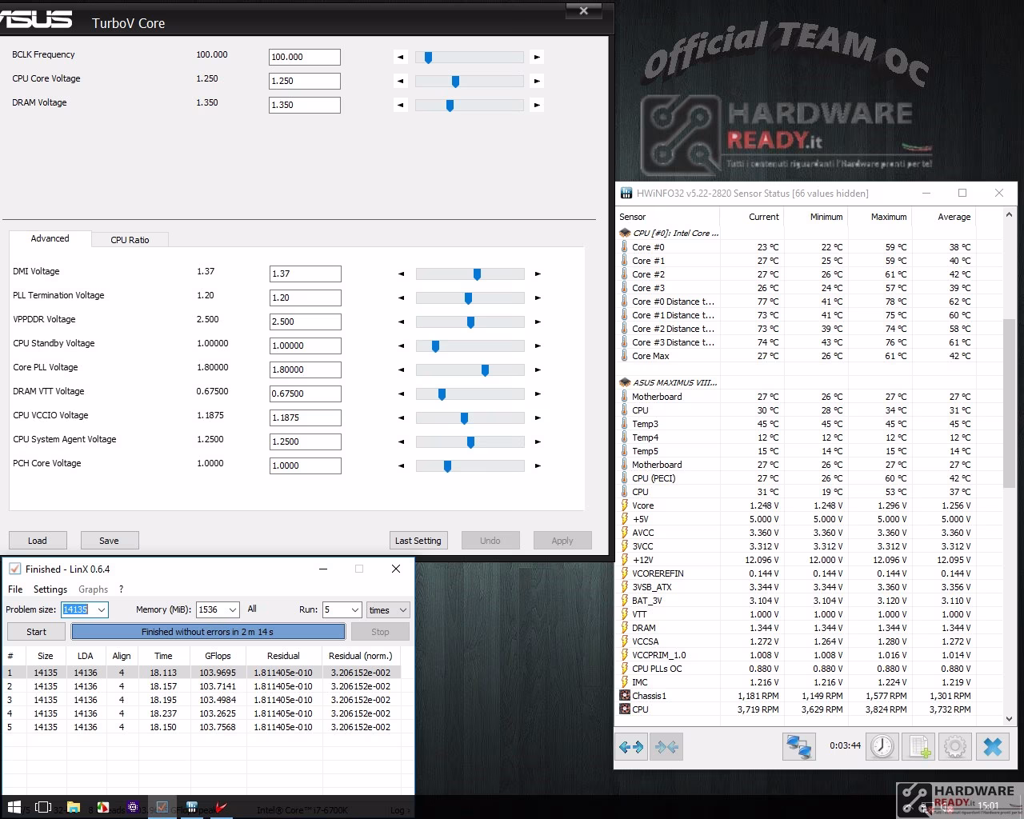Select LinX result row 5 with 103.7568 GFlops
The height and width of the screenshot is (819, 1024).
[202, 727]
